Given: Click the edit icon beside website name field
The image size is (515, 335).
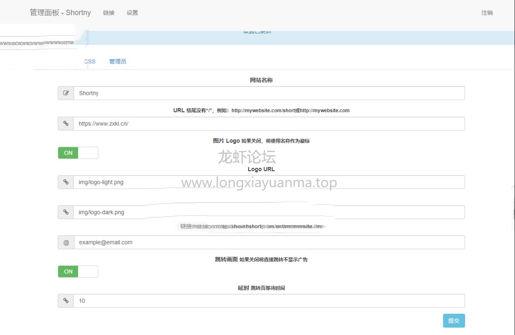Looking at the screenshot, I should tap(66, 93).
